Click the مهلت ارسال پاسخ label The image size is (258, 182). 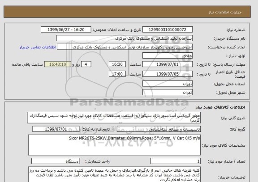click(x=229, y=64)
